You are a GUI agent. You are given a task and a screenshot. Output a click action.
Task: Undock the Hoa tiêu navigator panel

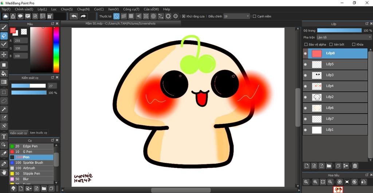click(x=367, y=175)
